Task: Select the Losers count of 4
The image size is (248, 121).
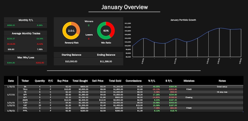Action: [x=89, y=39]
